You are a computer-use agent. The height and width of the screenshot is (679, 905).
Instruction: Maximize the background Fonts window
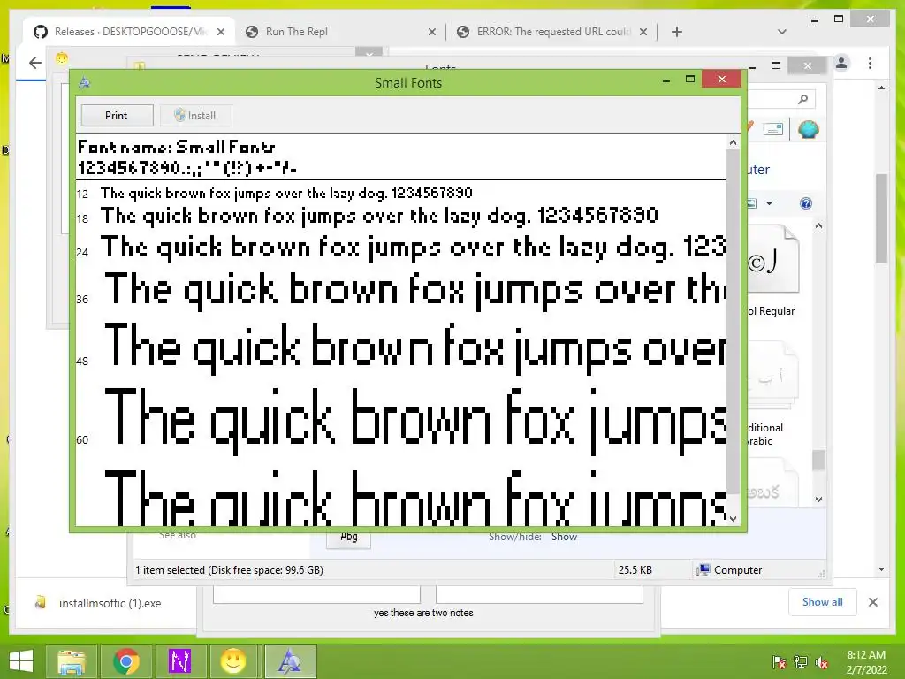coord(776,65)
